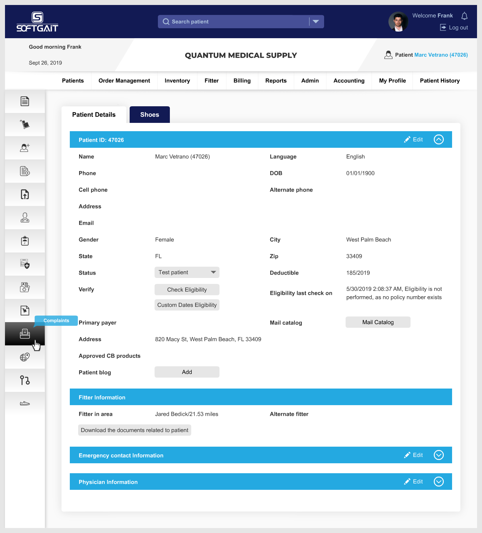Screen dimensions: 482x533
Task: Click the Log out link
Action: pos(454,28)
